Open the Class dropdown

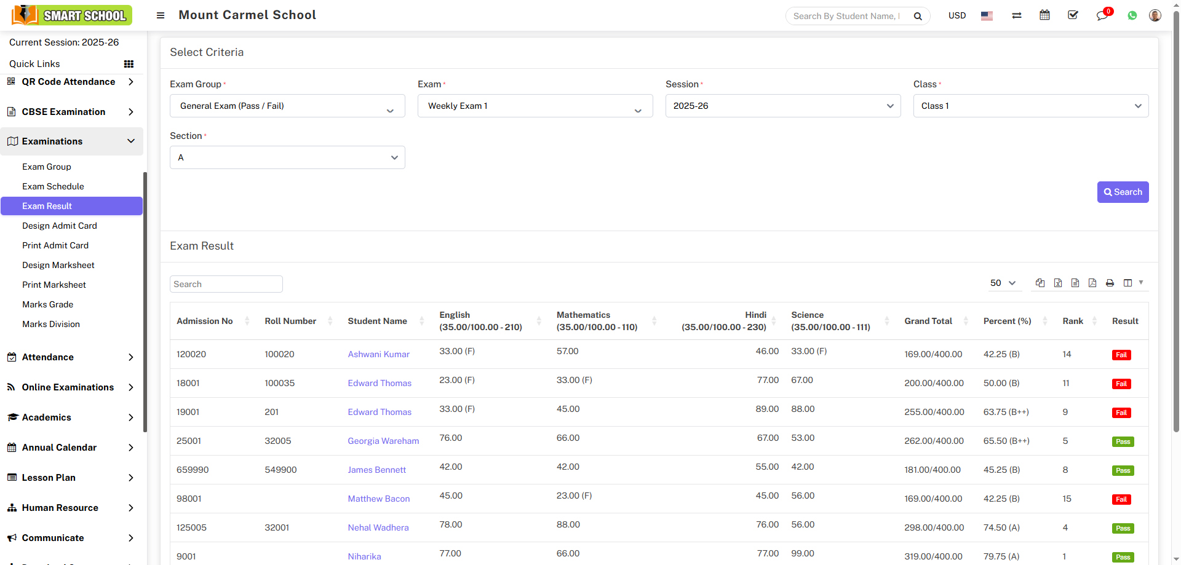pyautogui.click(x=1030, y=106)
